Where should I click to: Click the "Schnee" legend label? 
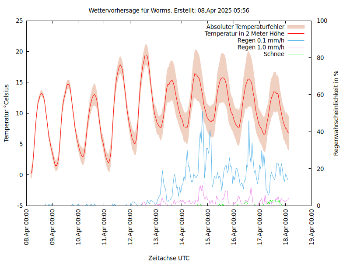(x=274, y=54)
